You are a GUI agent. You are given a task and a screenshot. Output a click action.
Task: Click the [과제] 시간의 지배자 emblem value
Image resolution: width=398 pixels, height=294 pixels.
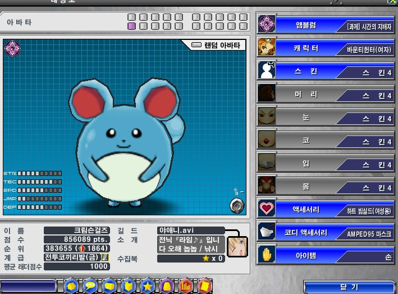click(369, 26)
